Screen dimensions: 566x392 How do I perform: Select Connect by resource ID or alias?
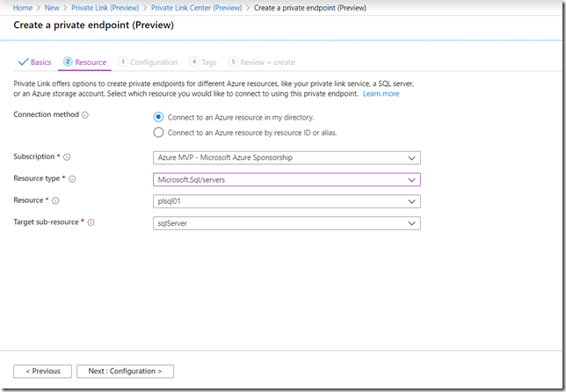(158, 133)
